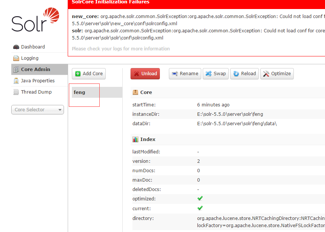Click the optimized green checkmark
Viewport: 325px width, 232px height.
200,199
